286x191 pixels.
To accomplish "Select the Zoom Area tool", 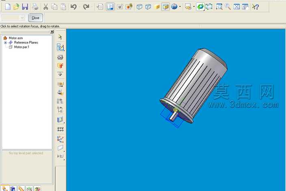I will click(x=219, y=7).
